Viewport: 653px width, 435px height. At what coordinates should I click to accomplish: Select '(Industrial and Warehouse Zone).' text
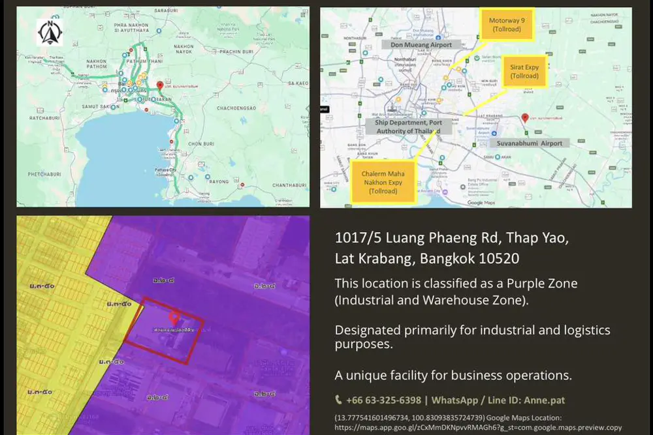point(432,300)
